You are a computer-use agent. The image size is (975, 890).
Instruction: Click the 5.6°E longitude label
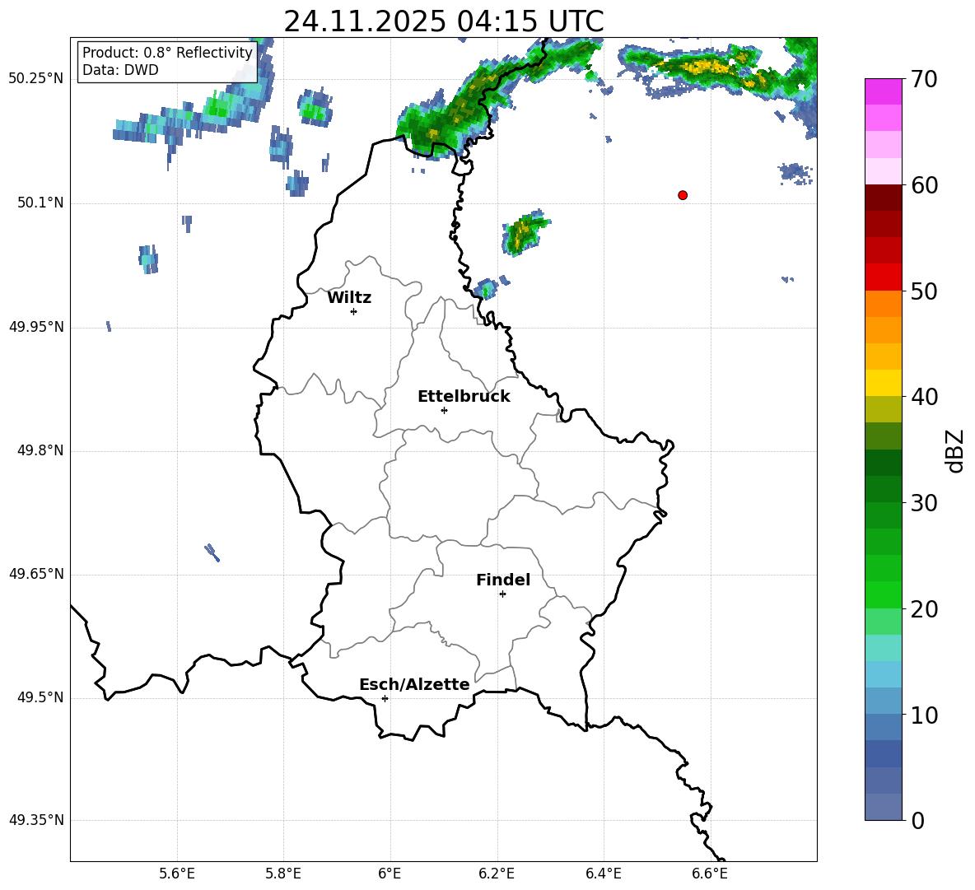177,874
